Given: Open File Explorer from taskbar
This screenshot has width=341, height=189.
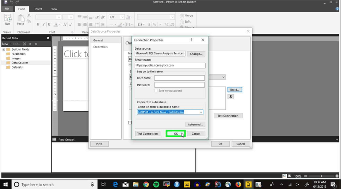Looking at the screenshot, I should tap(136, 184).
